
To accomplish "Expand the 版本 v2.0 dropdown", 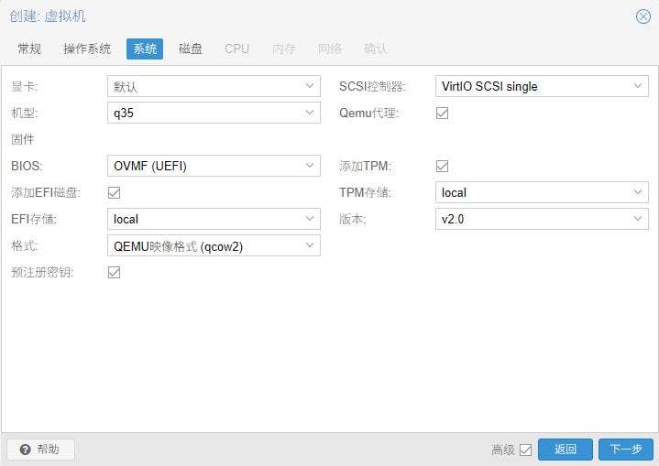I will (x=638, y=219).
